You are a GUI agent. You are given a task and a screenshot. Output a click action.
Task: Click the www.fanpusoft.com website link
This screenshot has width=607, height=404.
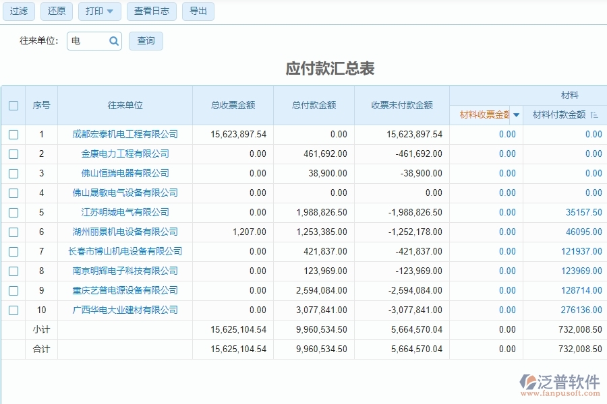coord(560,392)
